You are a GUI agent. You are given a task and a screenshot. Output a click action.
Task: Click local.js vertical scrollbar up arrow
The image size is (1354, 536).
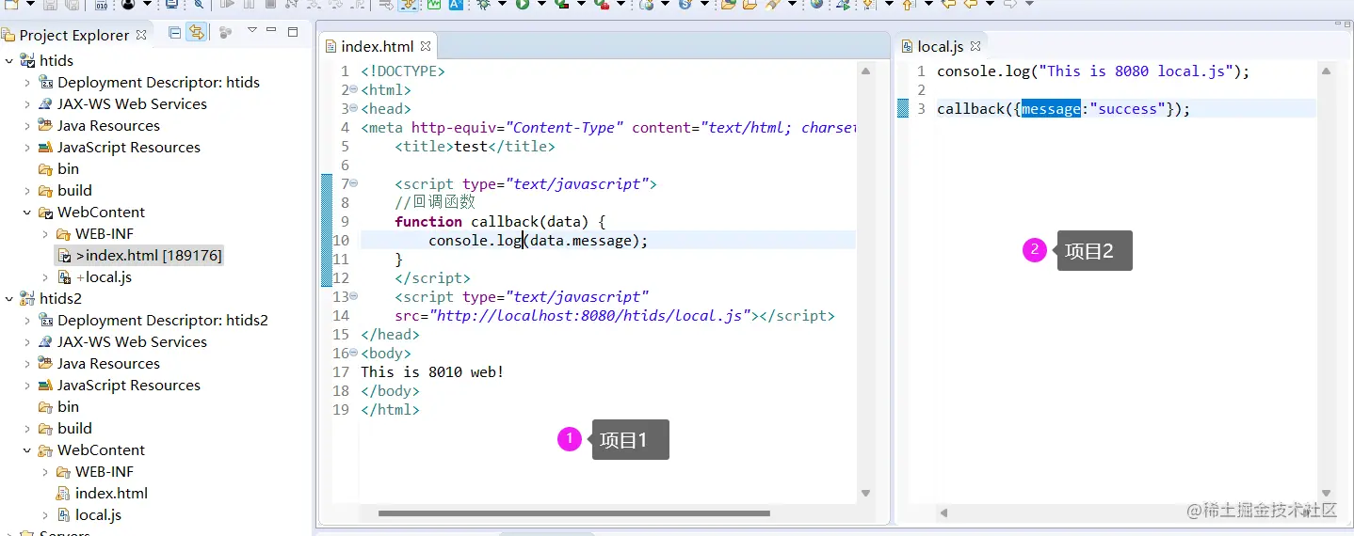(x=1326, y=71)
